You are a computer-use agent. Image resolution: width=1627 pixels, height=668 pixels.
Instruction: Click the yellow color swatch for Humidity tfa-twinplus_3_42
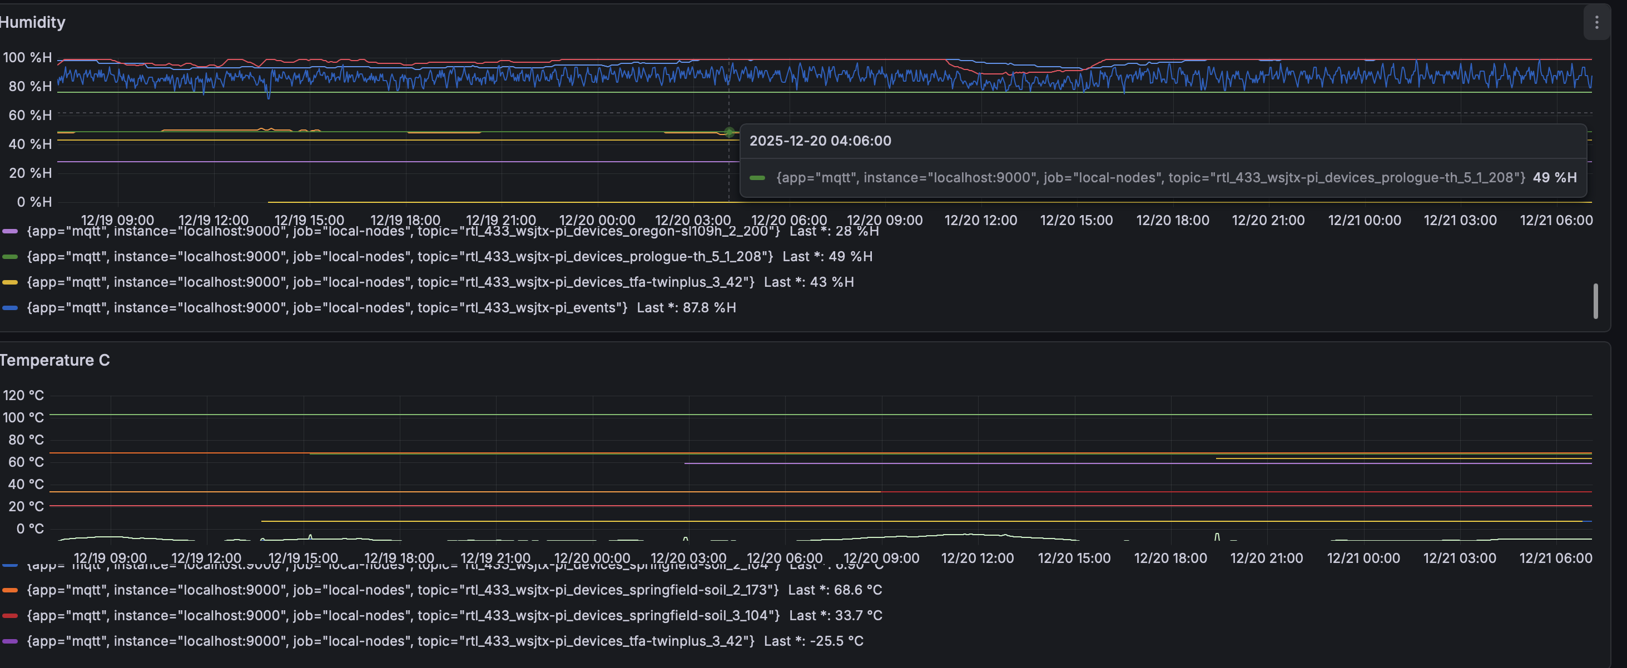[10, 282]
